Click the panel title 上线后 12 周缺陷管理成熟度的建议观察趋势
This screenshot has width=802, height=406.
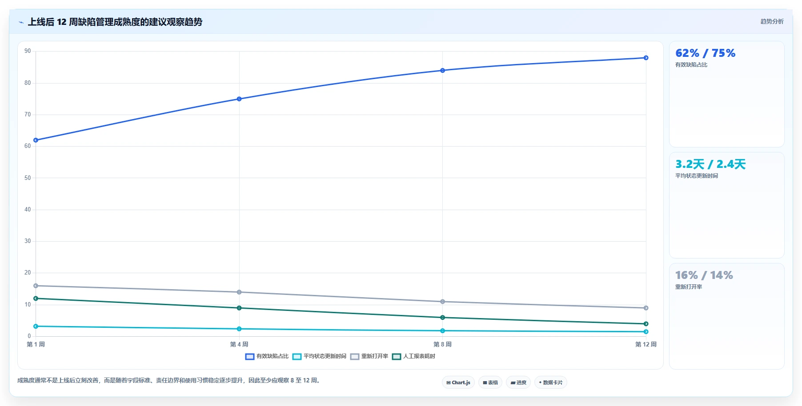pos(115,22)
